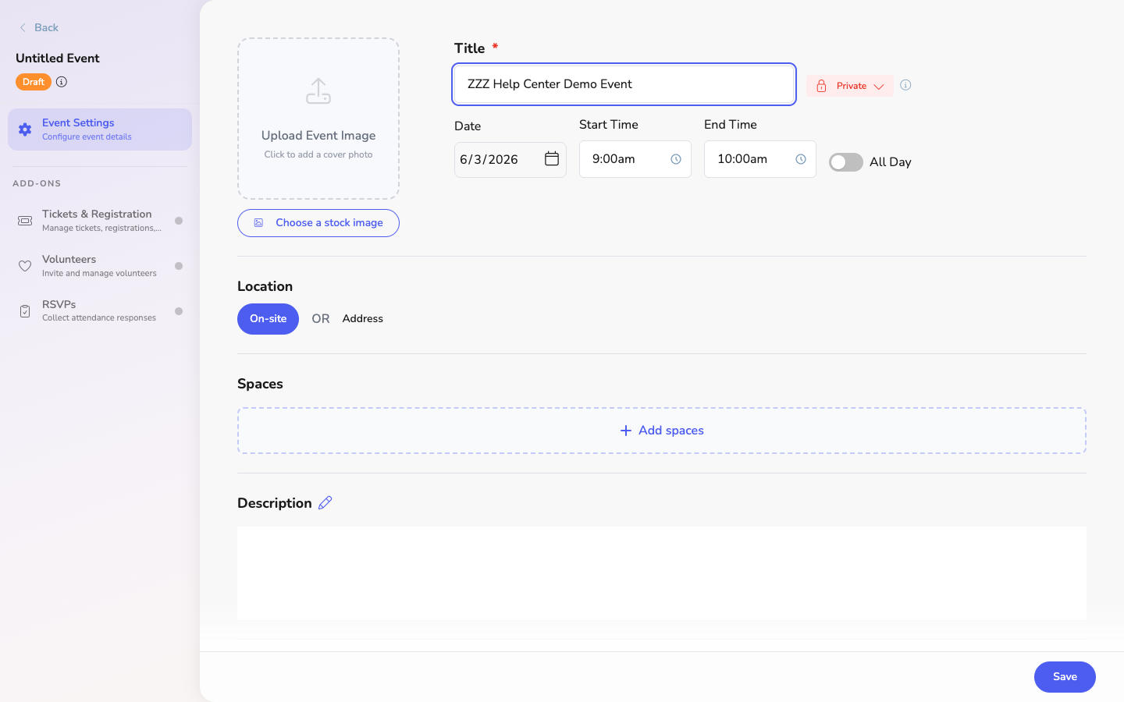Screen dimensions: 1124x702
Task: Toggle Tickets & Registration add-on status dot
Action: point(179,221)
